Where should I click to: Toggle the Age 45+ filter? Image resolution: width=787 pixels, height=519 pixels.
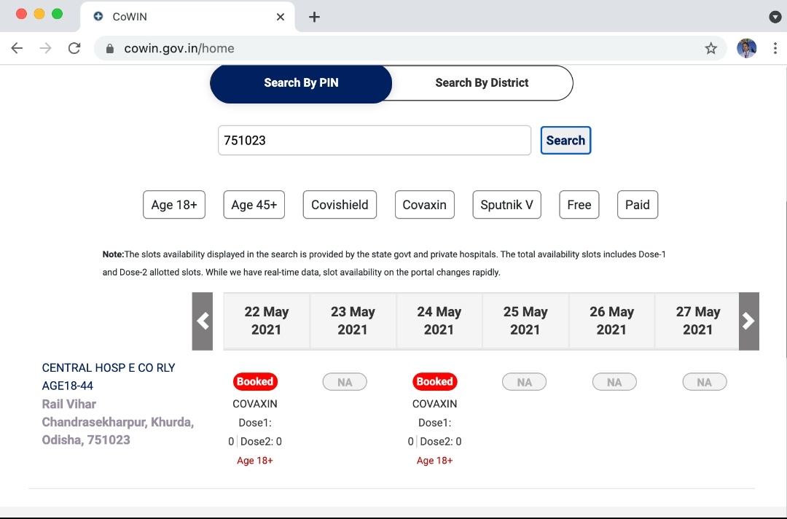(254, 205)
